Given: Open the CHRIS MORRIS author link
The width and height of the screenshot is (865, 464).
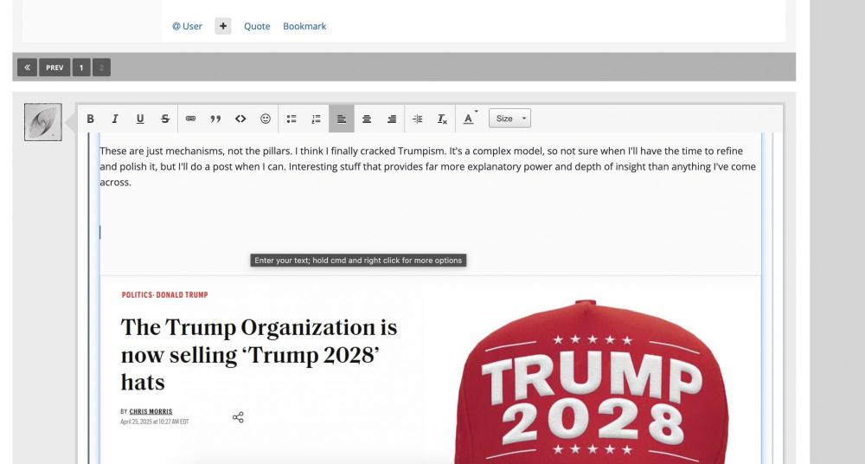Looking at the screenshot, I should (151, 411).
